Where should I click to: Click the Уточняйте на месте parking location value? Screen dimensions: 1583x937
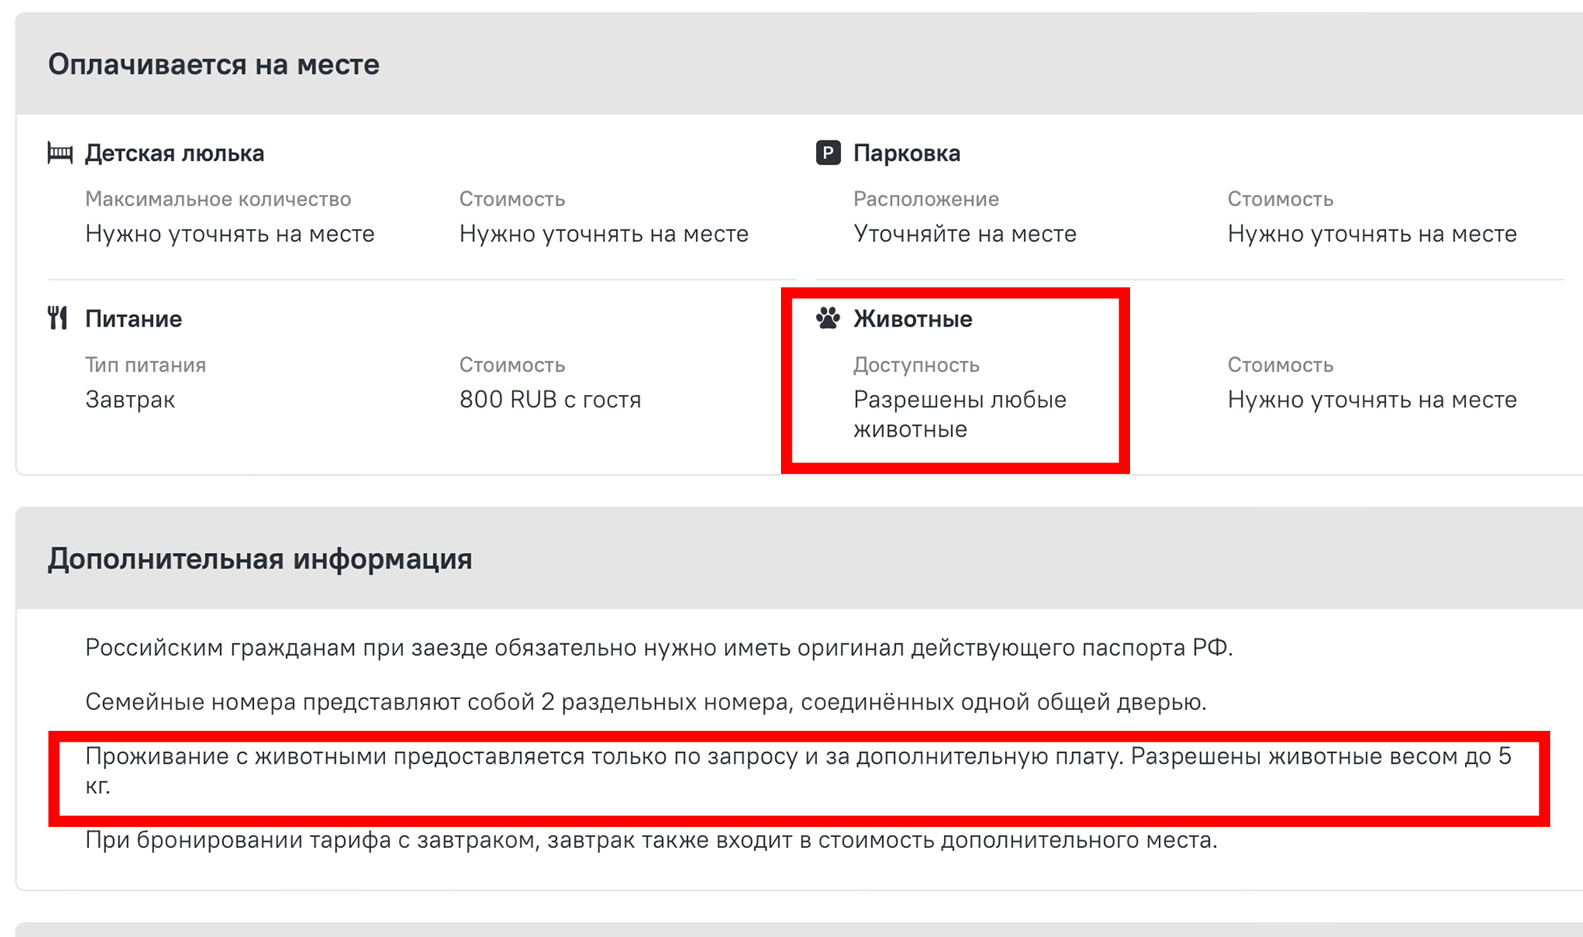965,233
